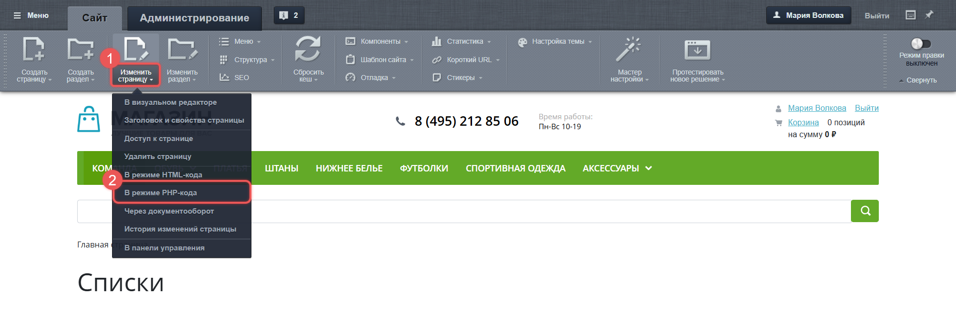The width and height of the screenshot is (956, 324).
Task: Open the СПОРТИВНАЯ ОДЕЖДА category
Action: [x=515, y=168]
